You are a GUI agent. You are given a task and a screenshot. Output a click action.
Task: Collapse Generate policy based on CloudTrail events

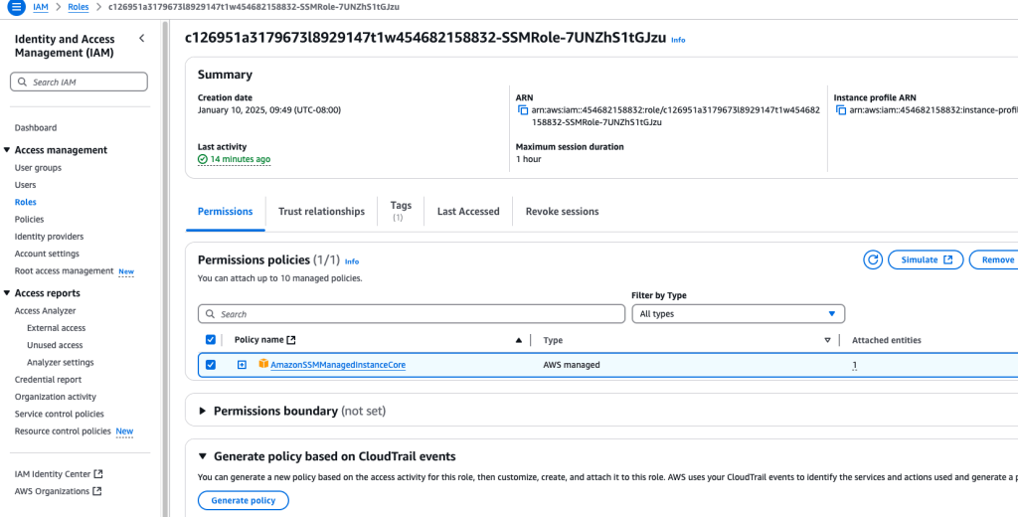click(204, 457)
